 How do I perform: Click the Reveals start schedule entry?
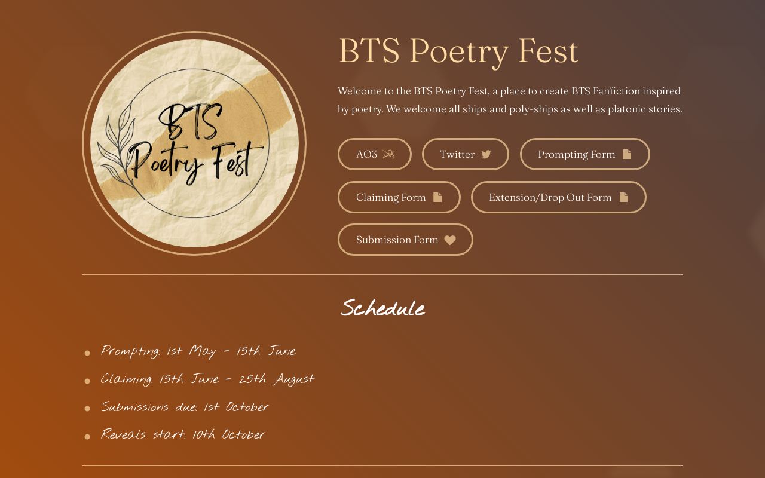click(183, 434)
